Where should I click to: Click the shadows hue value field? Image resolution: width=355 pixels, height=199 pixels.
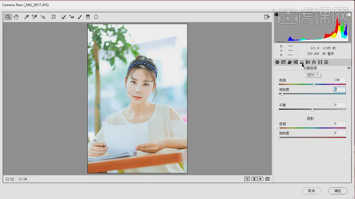[x=340, y=124]
